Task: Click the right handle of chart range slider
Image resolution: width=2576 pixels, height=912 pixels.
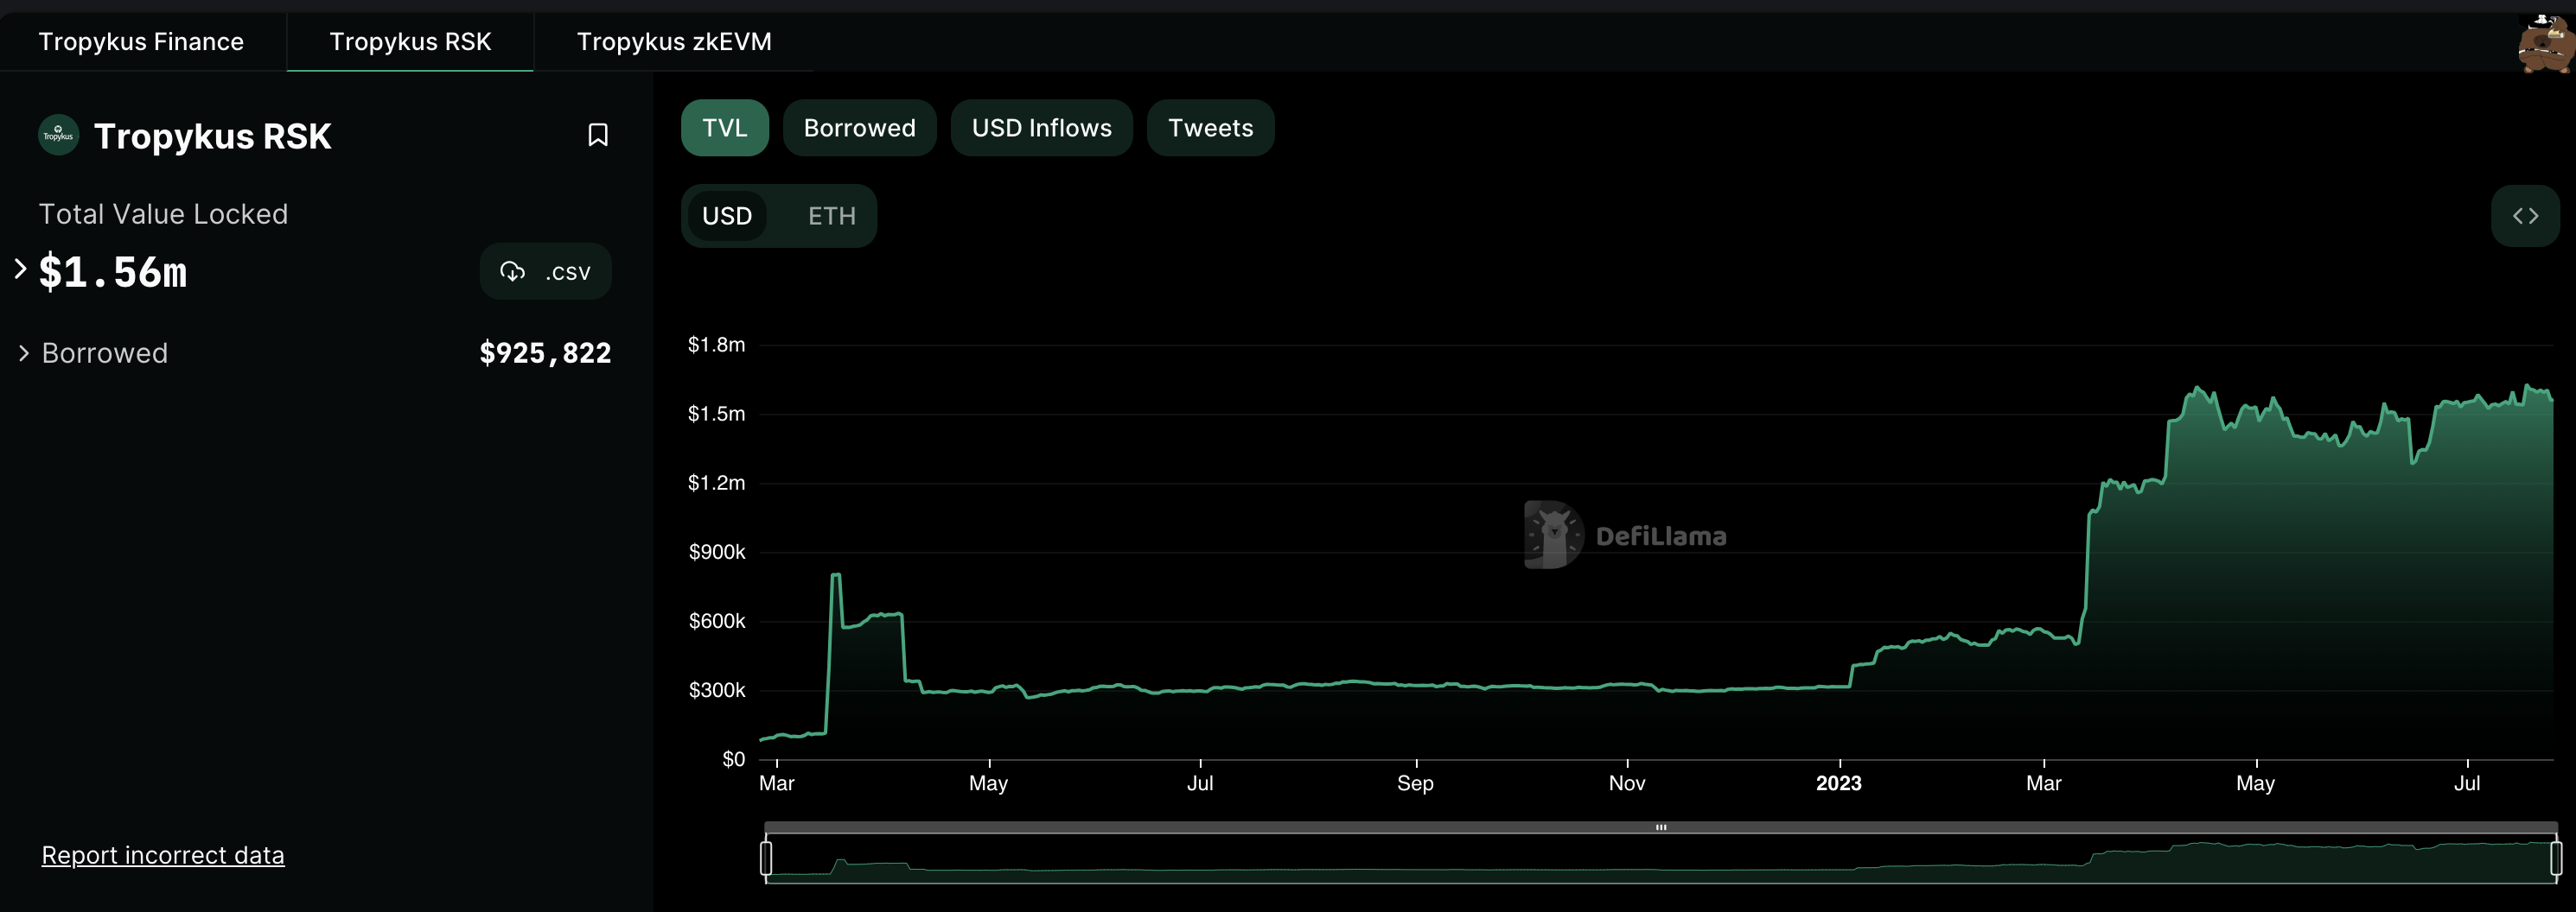Action: [x=2556, y=858]
